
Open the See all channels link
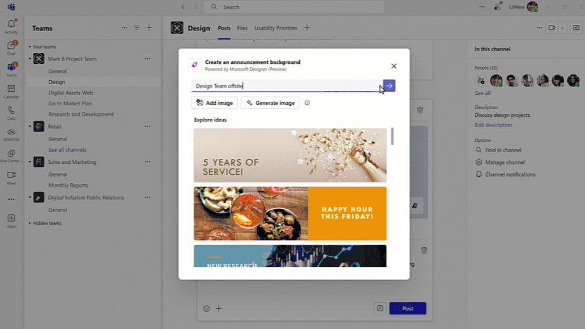point(67,150)
